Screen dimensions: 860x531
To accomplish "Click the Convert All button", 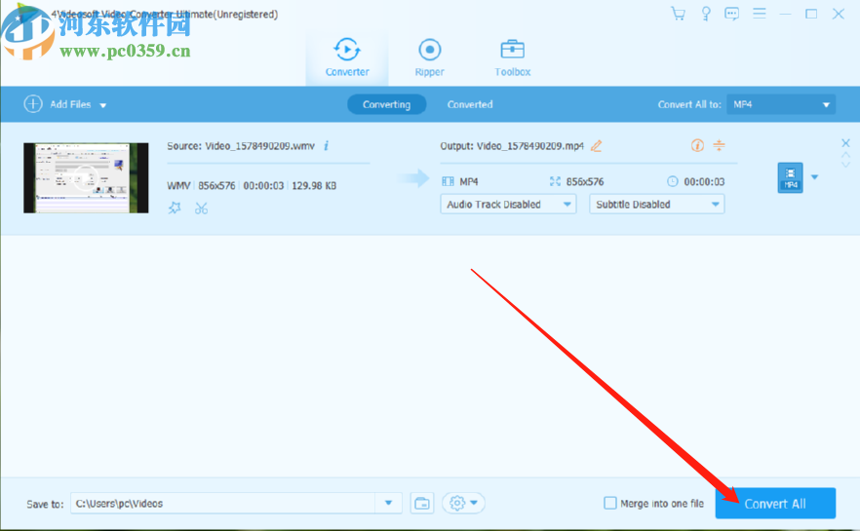I will [775, 503].
